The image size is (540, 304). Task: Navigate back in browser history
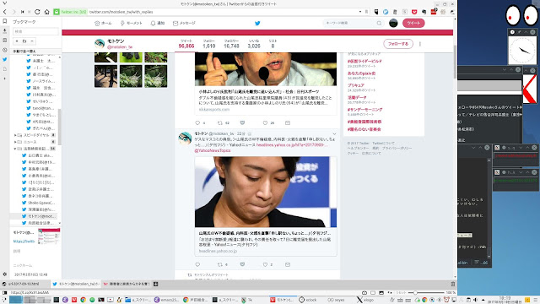tap(5, 12)
